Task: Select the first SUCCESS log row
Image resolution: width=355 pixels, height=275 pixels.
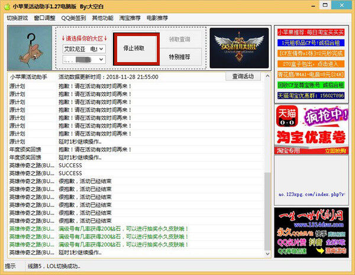Action: 136,166
